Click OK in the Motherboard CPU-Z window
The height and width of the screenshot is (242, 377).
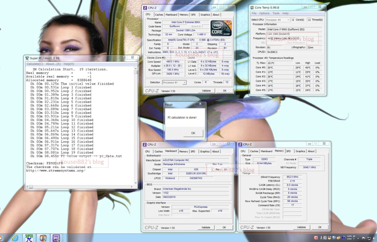[x=224, y=227]
